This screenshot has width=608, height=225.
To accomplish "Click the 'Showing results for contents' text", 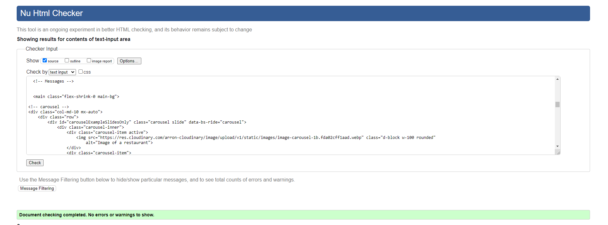I will click(x=74, y=39).
